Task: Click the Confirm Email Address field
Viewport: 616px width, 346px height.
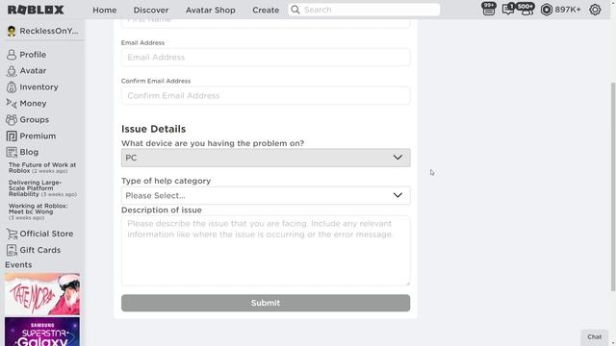Action: click(266, 96)
